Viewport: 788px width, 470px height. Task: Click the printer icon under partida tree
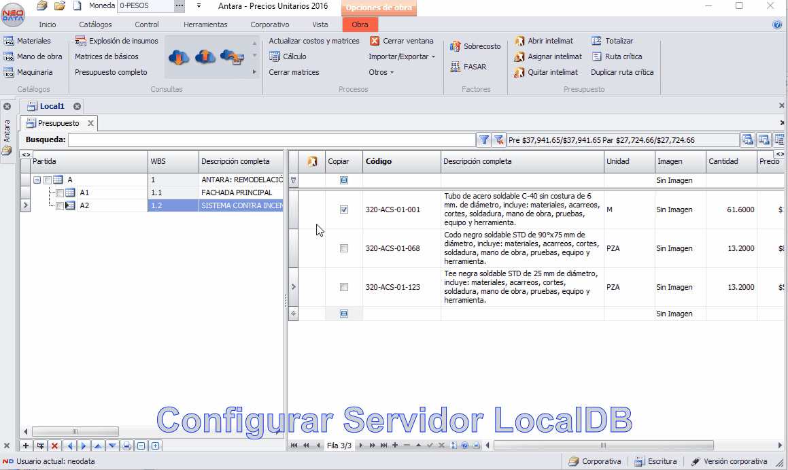(x=126, y=446)
